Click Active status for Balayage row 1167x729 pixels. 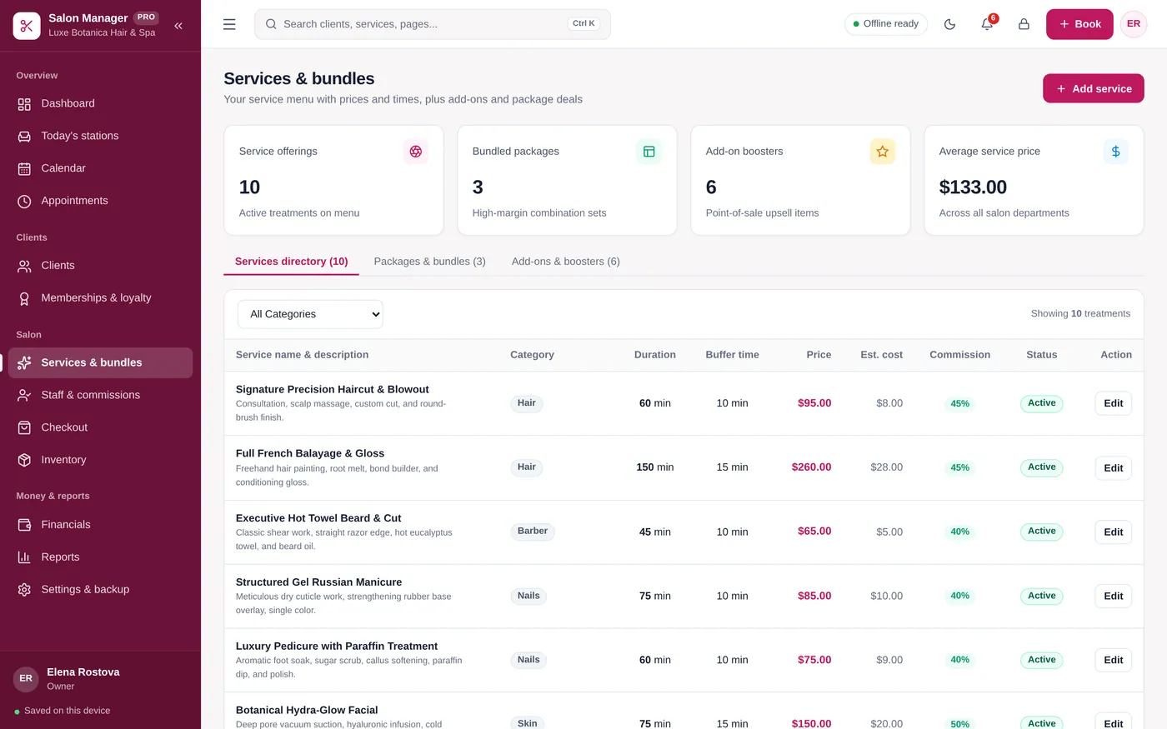pos(1041,467)
